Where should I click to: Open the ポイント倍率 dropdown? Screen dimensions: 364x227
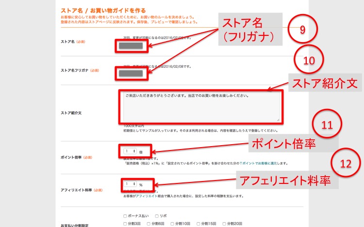(130, 151)
